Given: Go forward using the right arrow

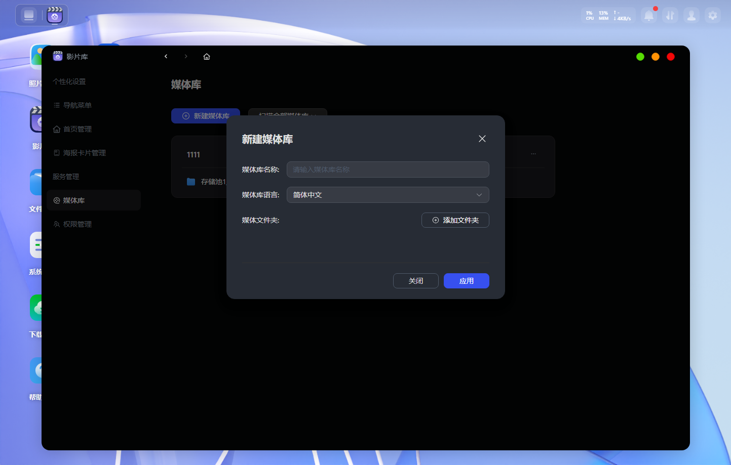Looking at the screenshot, I should click(x=186, y=57).
